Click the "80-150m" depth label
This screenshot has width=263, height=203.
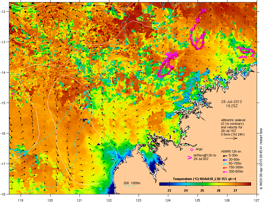coord(235,163)
